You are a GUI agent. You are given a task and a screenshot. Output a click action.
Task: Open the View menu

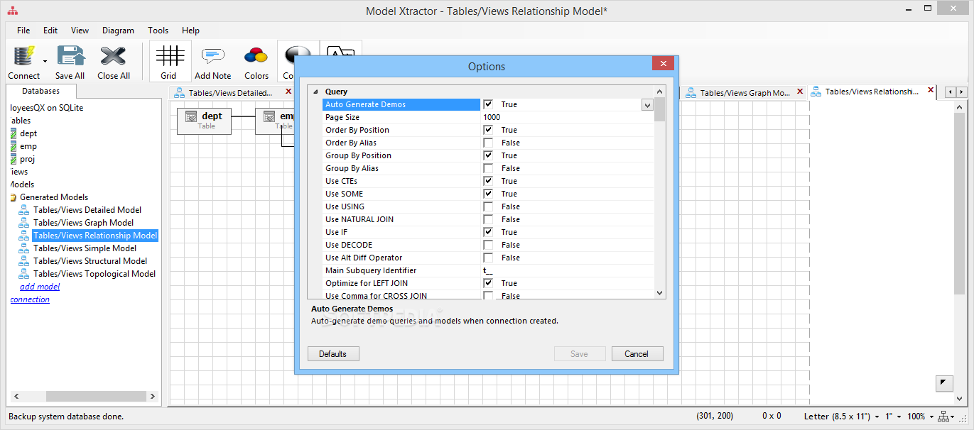[x=80, y=31]
